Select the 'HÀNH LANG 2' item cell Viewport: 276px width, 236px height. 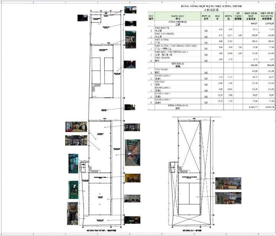[x=178, y=89]
